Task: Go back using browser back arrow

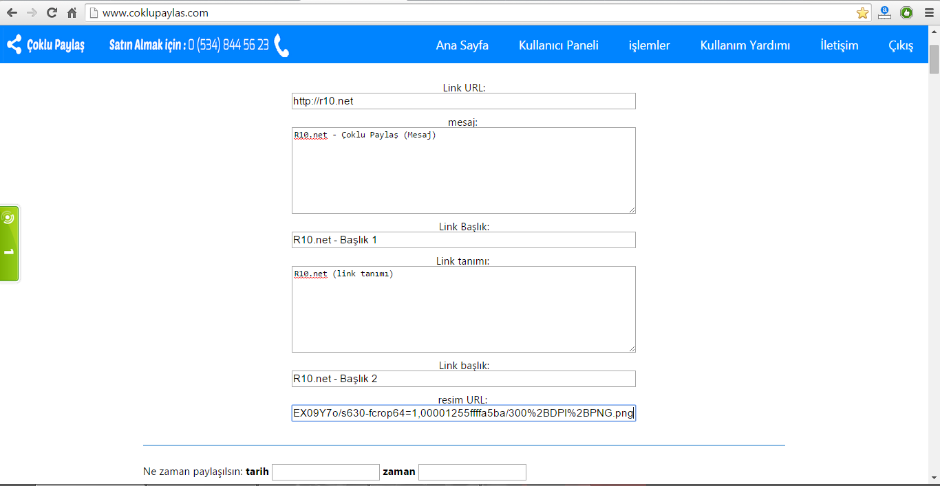Action: coord(12,13)
